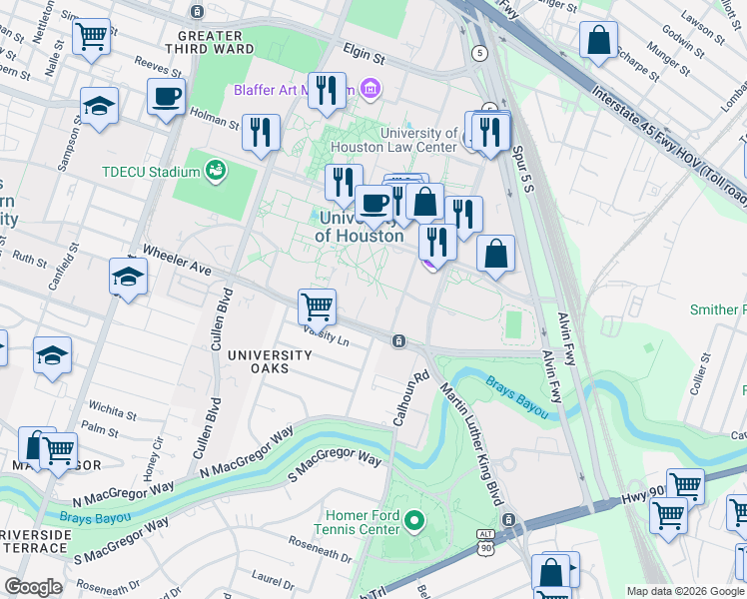Viewport: 747px width, 599px height.
Task: Select the restaurant marker below campus shopping bag
Action: coord(438,243)
